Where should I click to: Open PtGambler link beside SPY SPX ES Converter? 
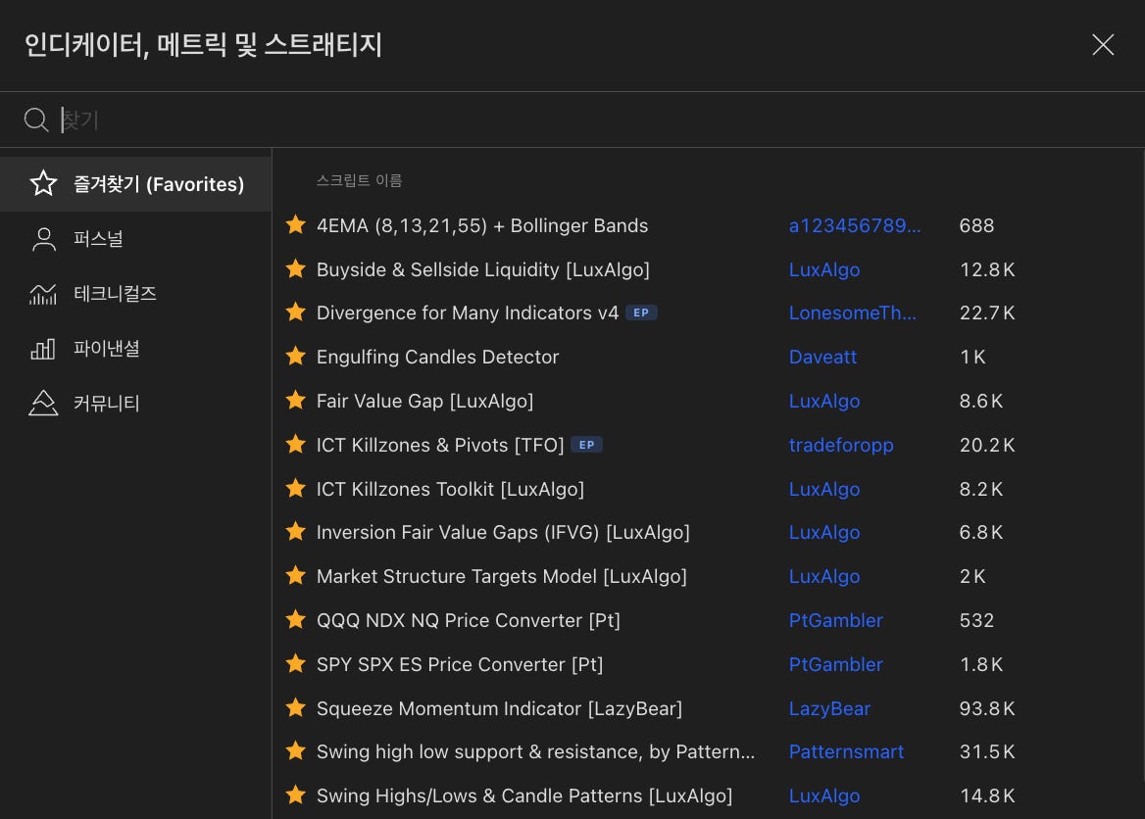click(x=836, y=664)
